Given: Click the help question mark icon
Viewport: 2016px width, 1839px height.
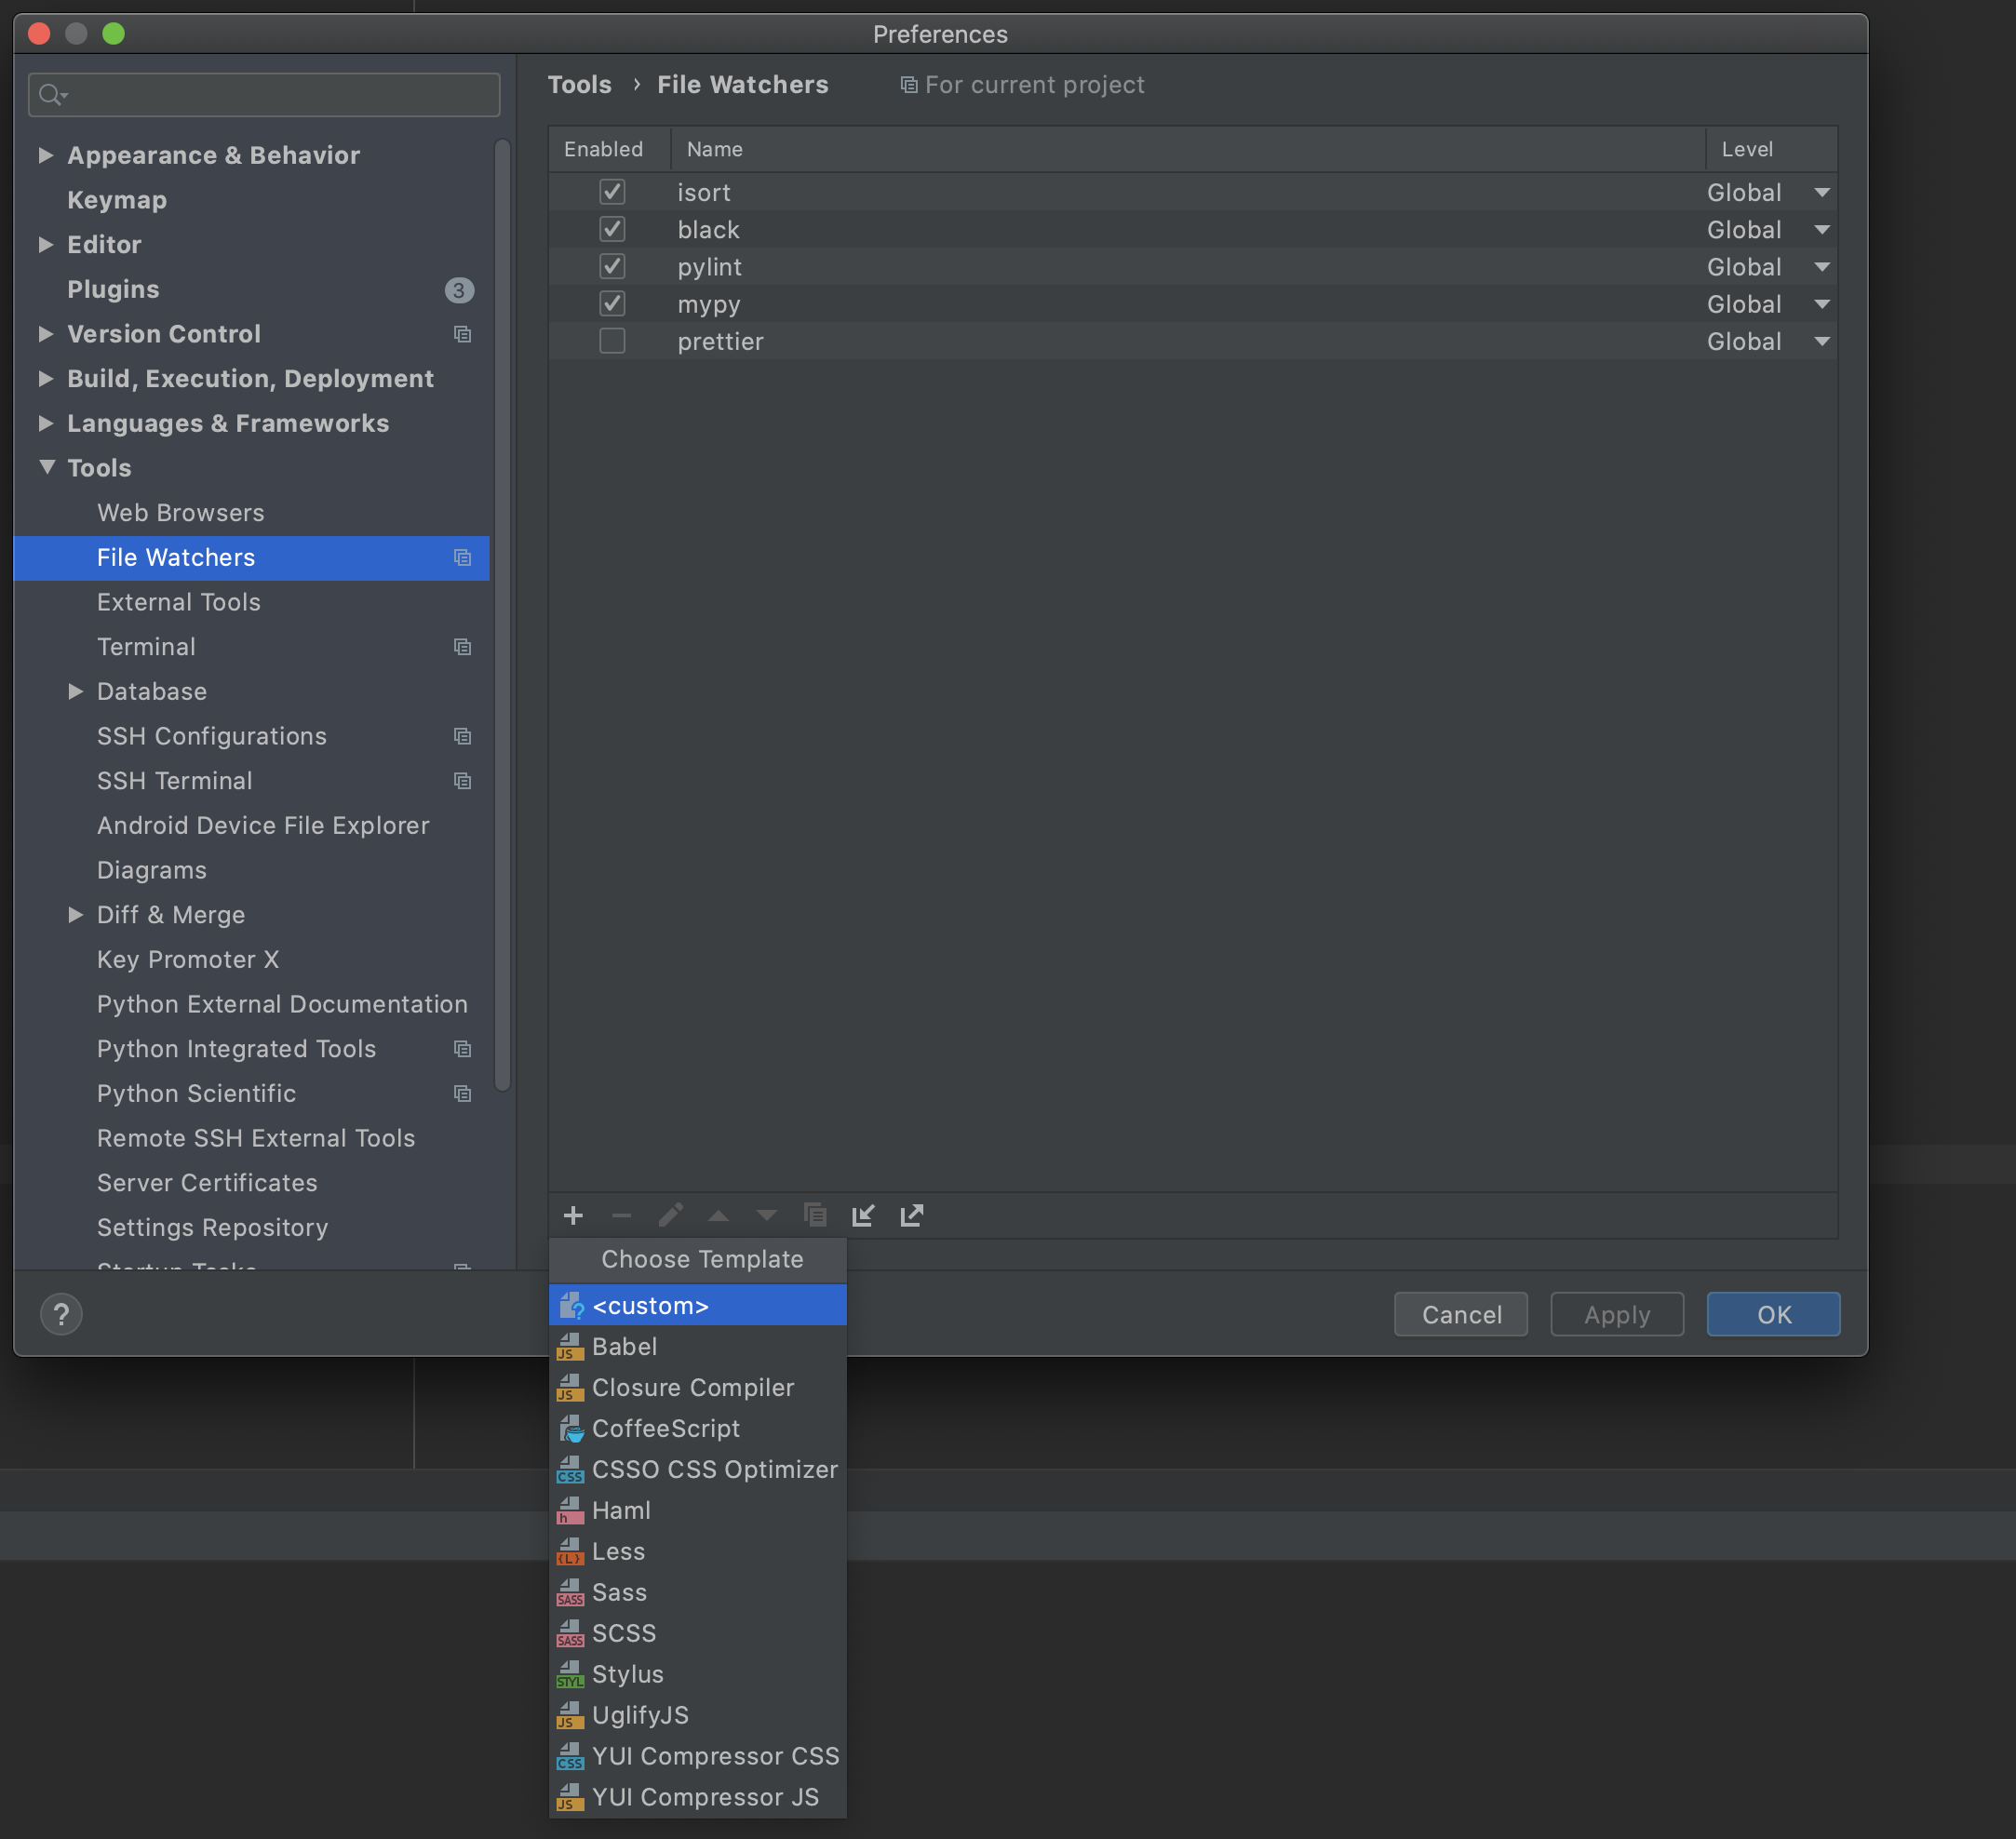Looking at the screenshot, I should (x=61, y=1314).
